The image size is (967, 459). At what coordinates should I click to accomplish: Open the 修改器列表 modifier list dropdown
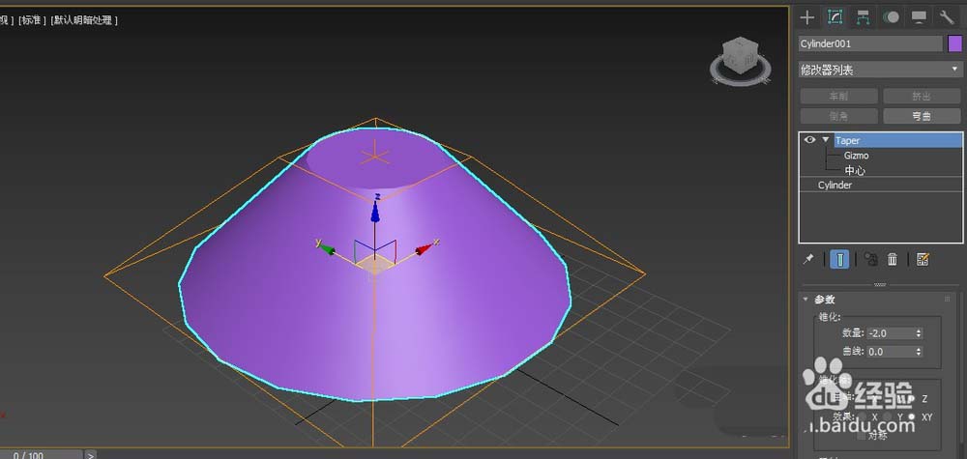tap(879, 71)
